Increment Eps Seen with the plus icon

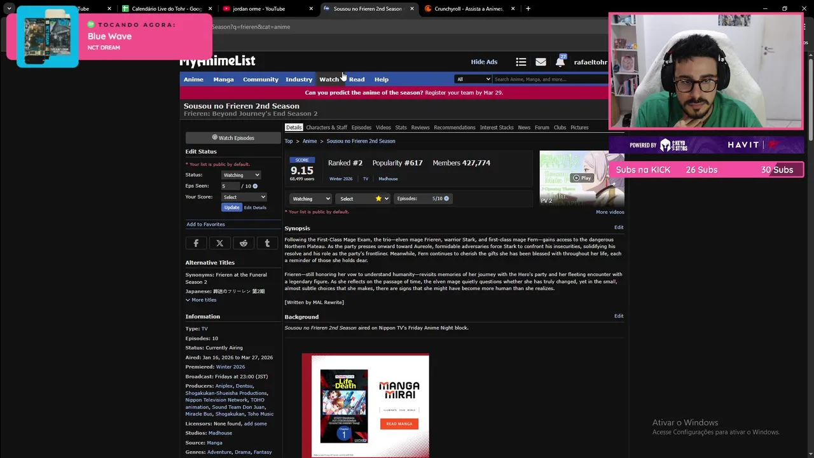pos(255,186)
